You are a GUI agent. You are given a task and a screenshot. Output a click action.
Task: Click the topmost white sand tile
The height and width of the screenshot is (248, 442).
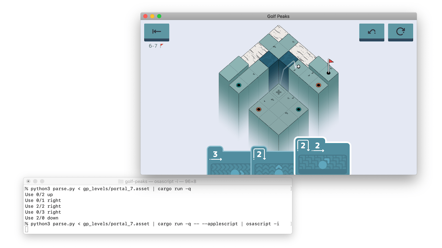279,33
